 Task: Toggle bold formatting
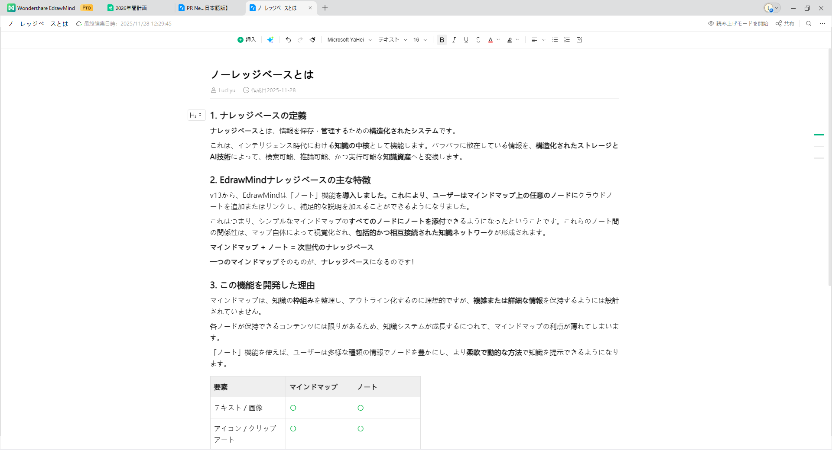coord(442,39)
